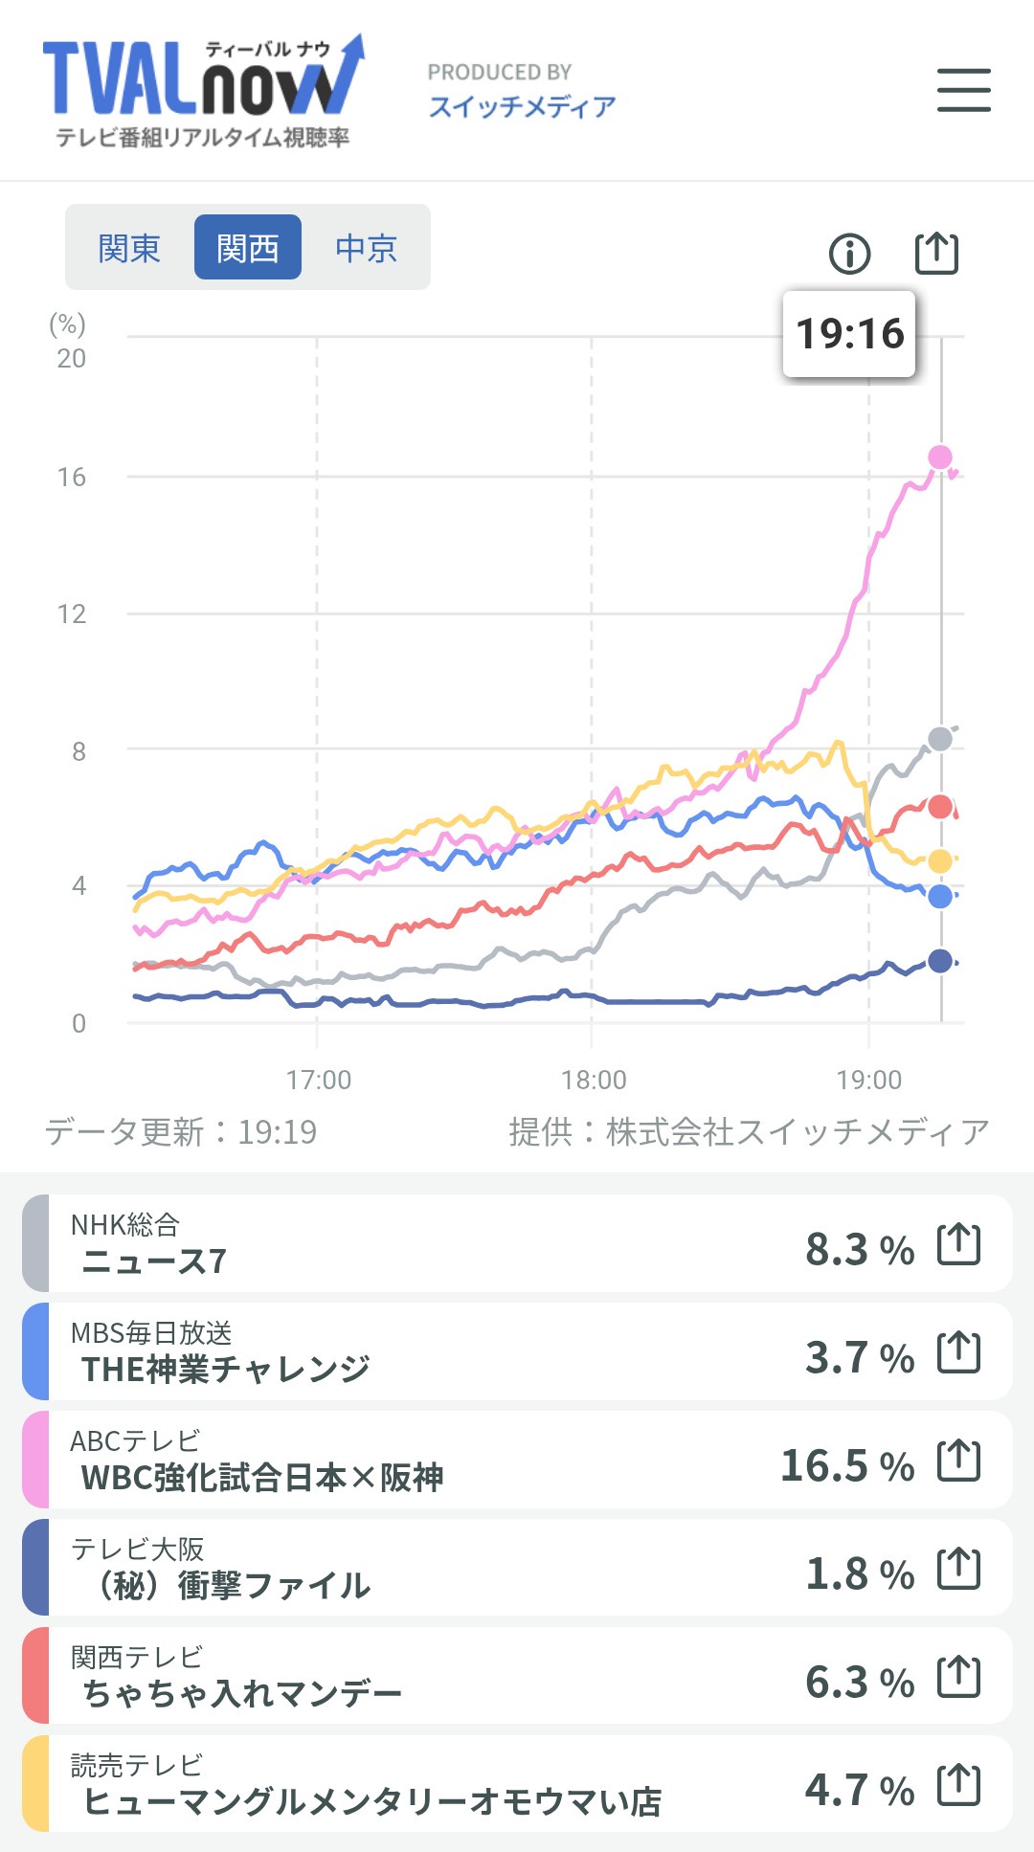The width and height of the screenshot is (1034, 1852).
Task: Share the 関西テレビ ちゃちゃ入れマンデー rating
Action: tap(958, 1677)
